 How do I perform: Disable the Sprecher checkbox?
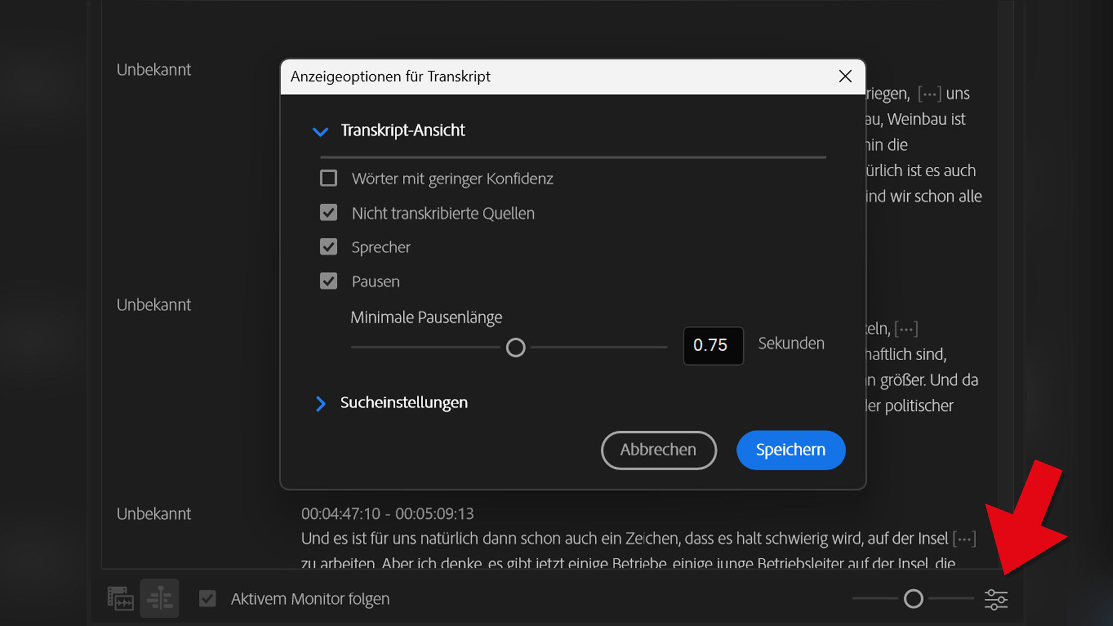pos(329,247)
